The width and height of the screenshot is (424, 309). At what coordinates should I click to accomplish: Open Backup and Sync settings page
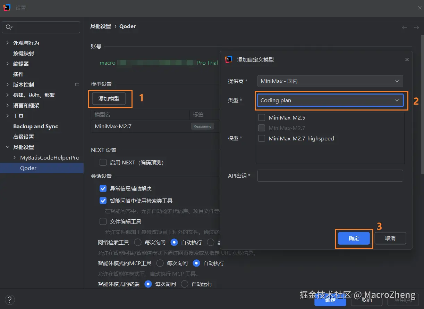[35, 126]
